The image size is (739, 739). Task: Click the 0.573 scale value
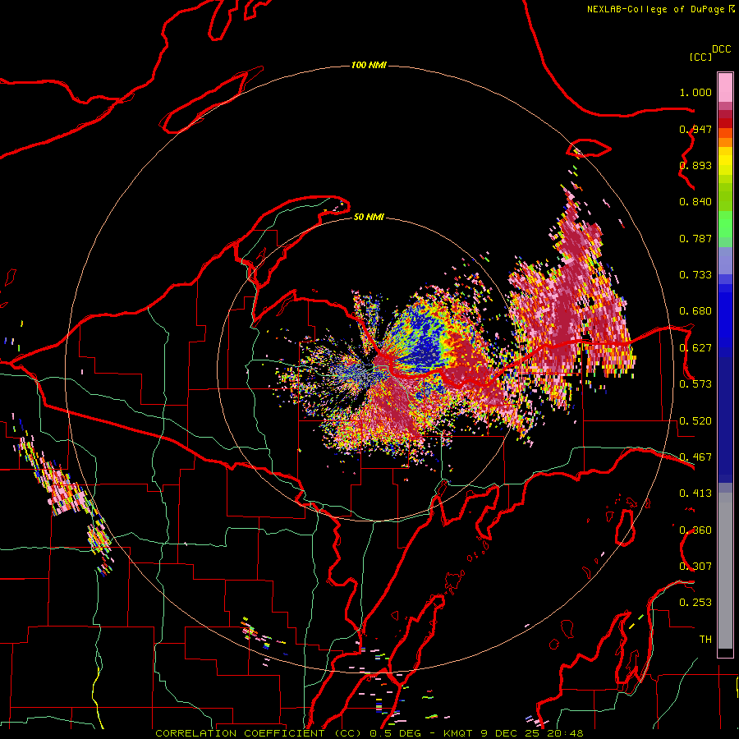click(695, 384)
